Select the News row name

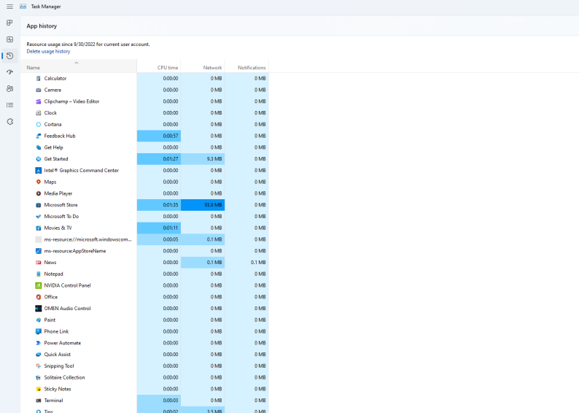click(x=50, y=262)
